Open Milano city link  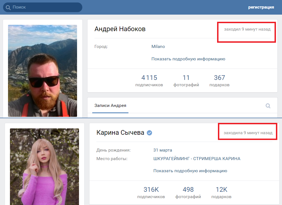(x=158, y=47)
